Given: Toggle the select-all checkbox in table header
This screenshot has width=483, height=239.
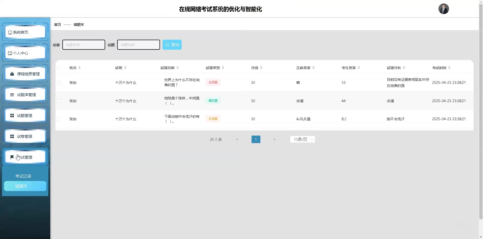Looking at the screenshot, I should (59, 68).
